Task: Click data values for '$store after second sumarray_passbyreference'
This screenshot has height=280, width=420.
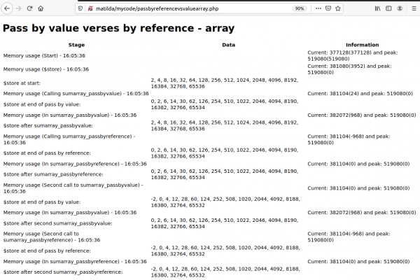Action: pos(225,272)
